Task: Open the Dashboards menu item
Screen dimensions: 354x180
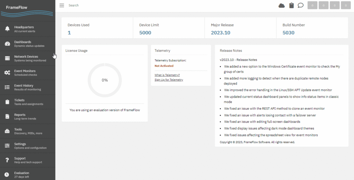Action: [x=28, y=44]
